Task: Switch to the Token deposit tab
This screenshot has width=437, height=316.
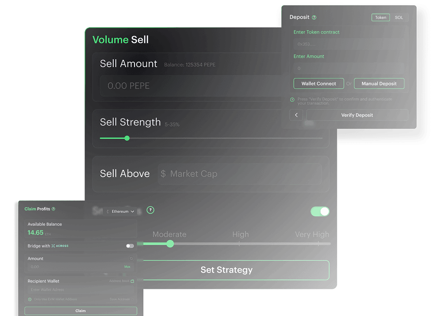Action: pos(381,18)
